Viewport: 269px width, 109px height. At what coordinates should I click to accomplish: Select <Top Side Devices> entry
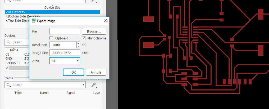(17, 20)
